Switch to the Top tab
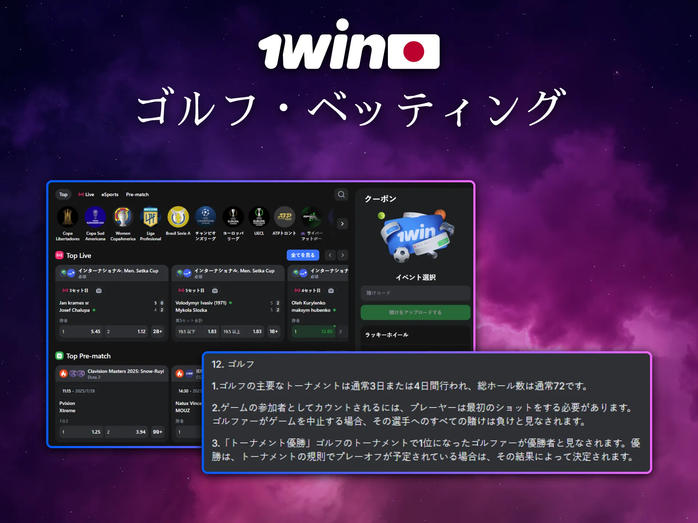This screenshot has width=698, height=523. pyautogui.click(x=63, y=195)
